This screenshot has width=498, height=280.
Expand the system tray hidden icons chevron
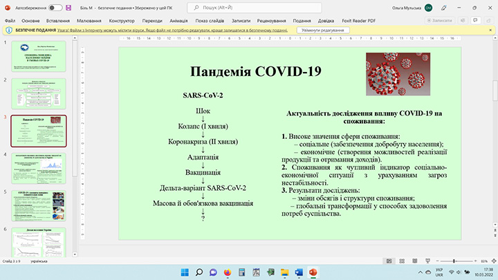pos(421,272)
